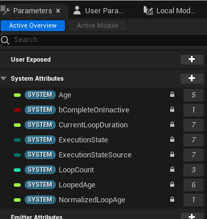Viewport: 207px width, 219px height.
Task: Click the SYSTEM badge on ExecutionState row
Action: [x=40, y=140]
